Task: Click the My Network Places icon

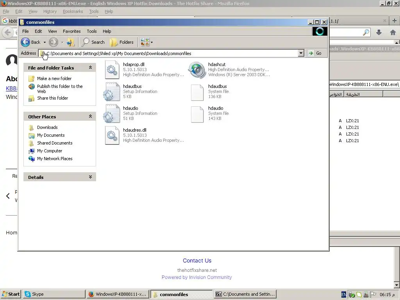Action: point(31,159)
